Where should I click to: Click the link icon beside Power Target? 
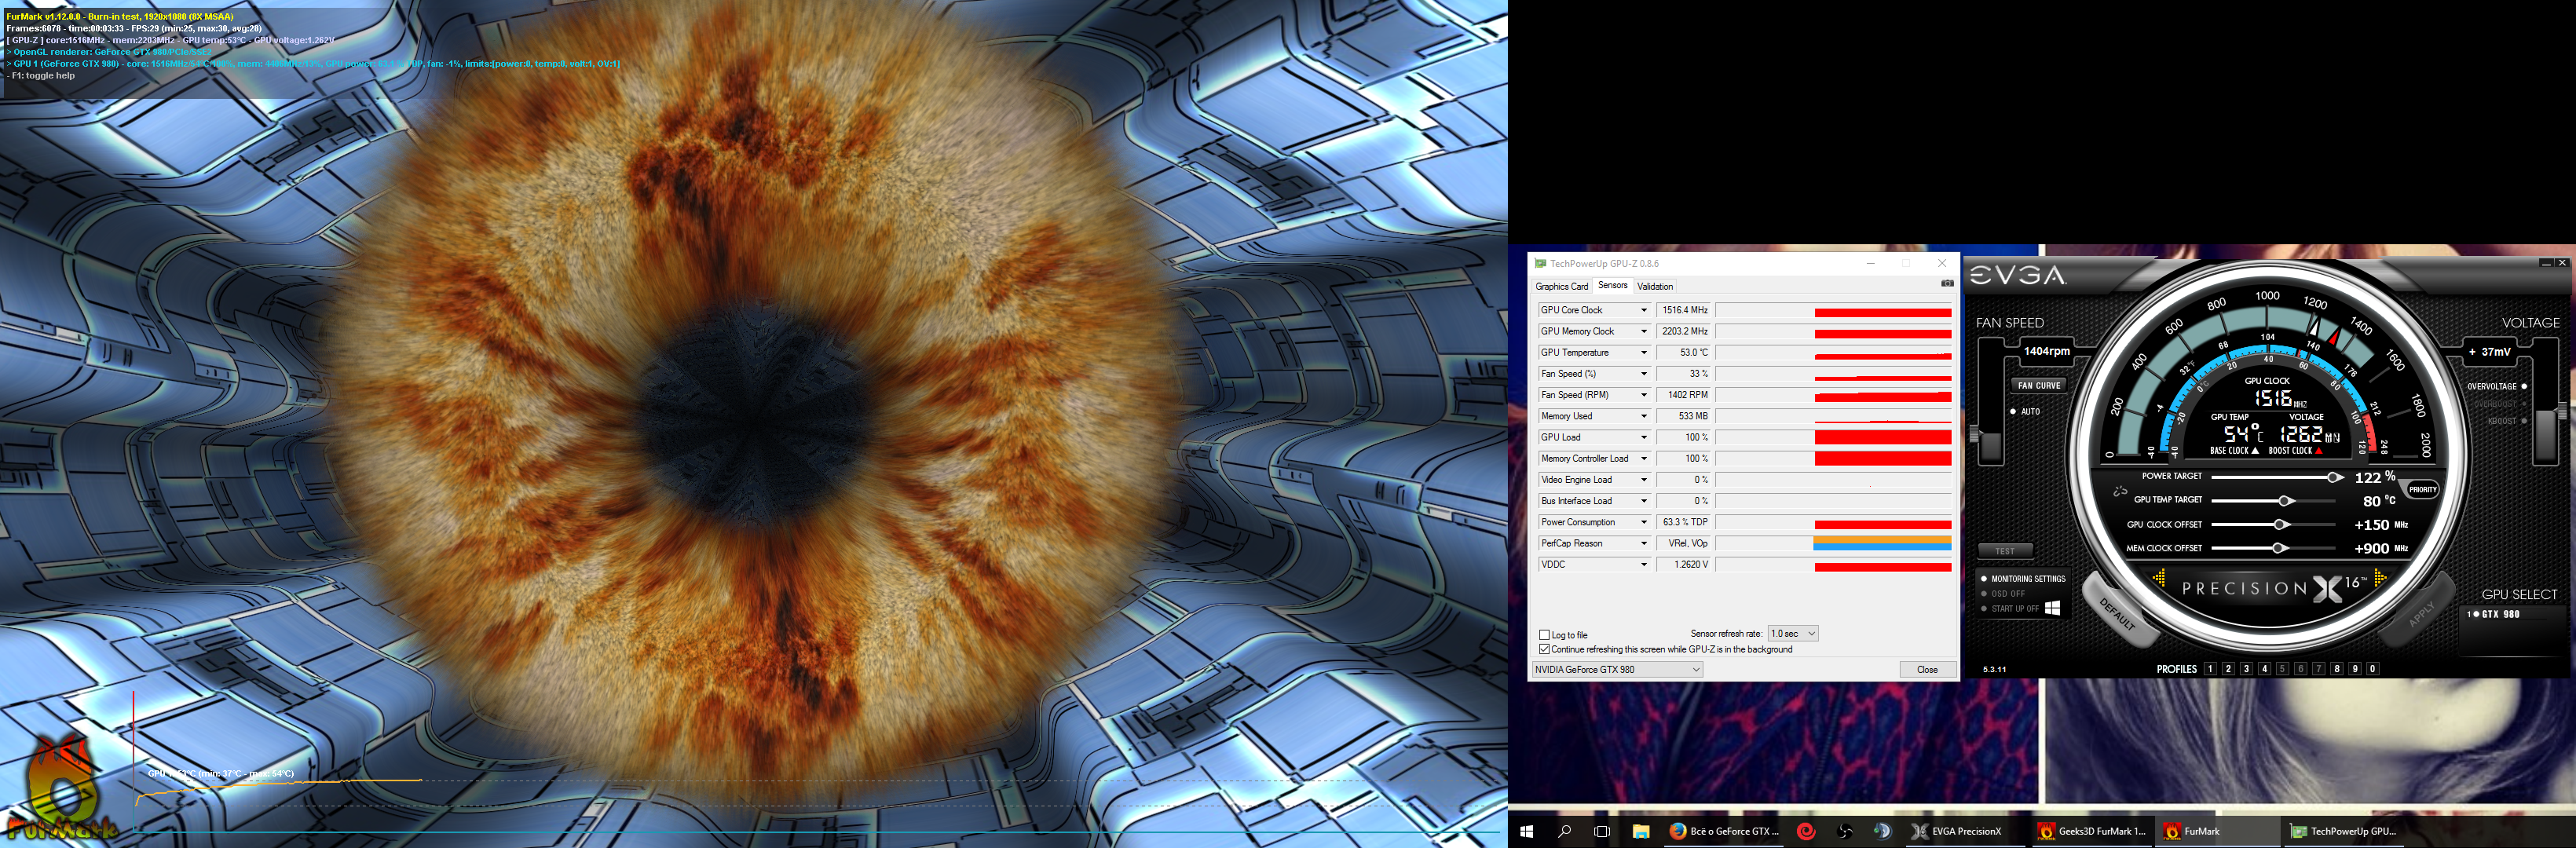(2119, 491)
